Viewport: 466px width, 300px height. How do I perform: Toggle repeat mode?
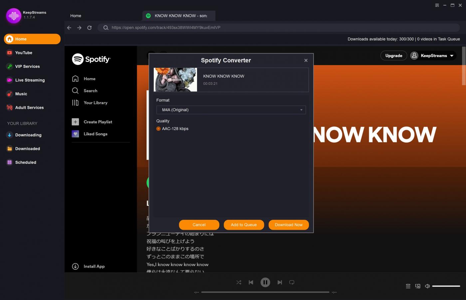(x=292, y=282)
